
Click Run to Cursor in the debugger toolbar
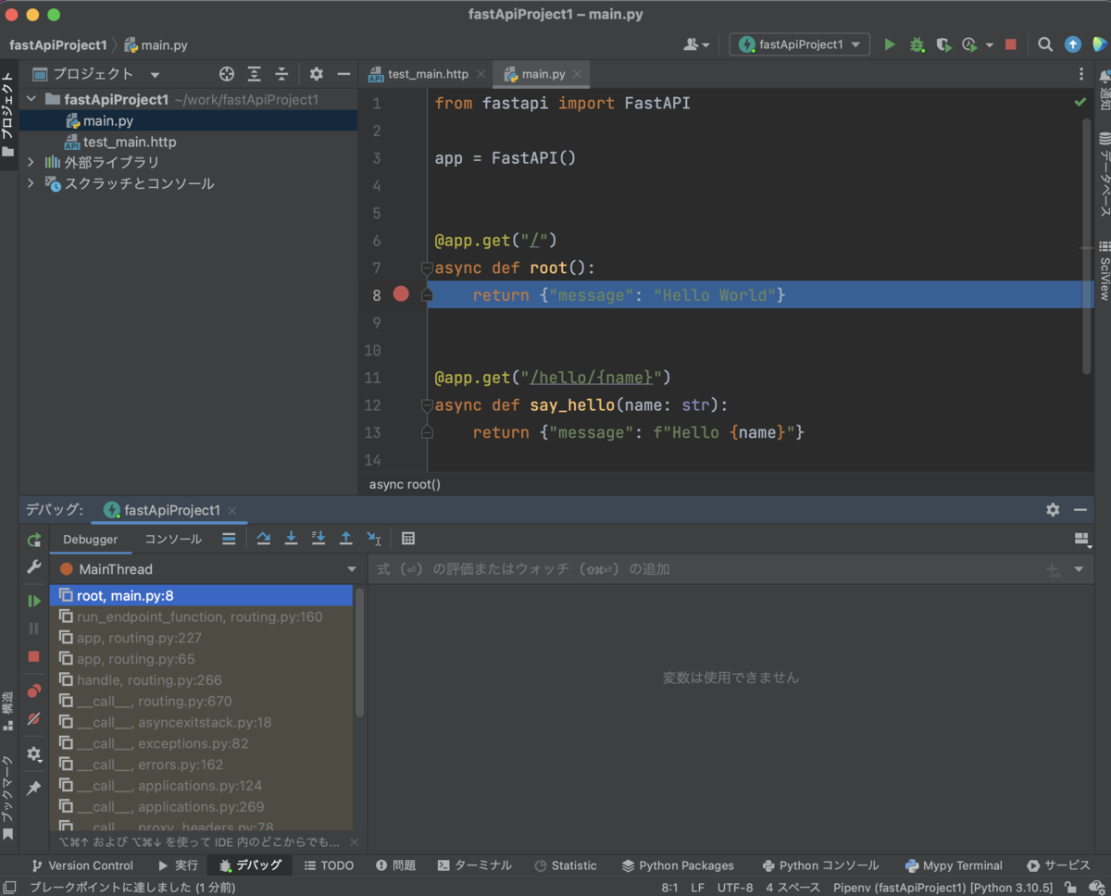[x=374, y=539]
